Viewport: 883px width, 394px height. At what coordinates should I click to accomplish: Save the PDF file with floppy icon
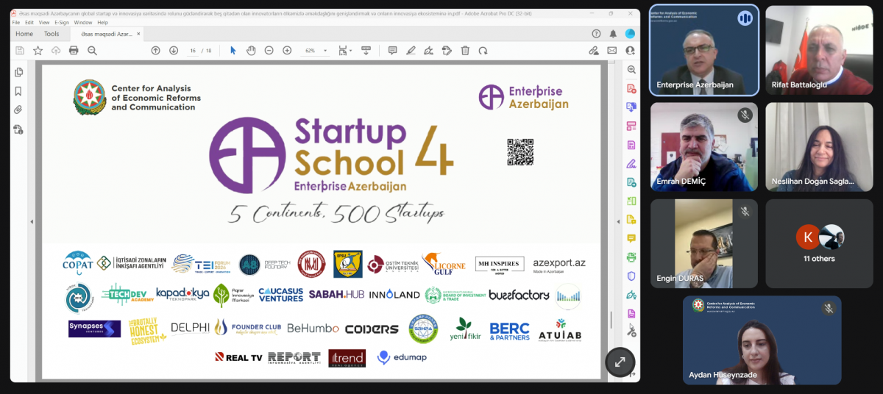[x=20, y=50]
